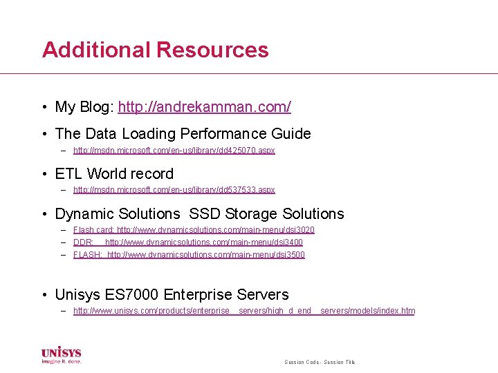
Task: Click the Additional Resources slide title
Action: tap(156, 50)
